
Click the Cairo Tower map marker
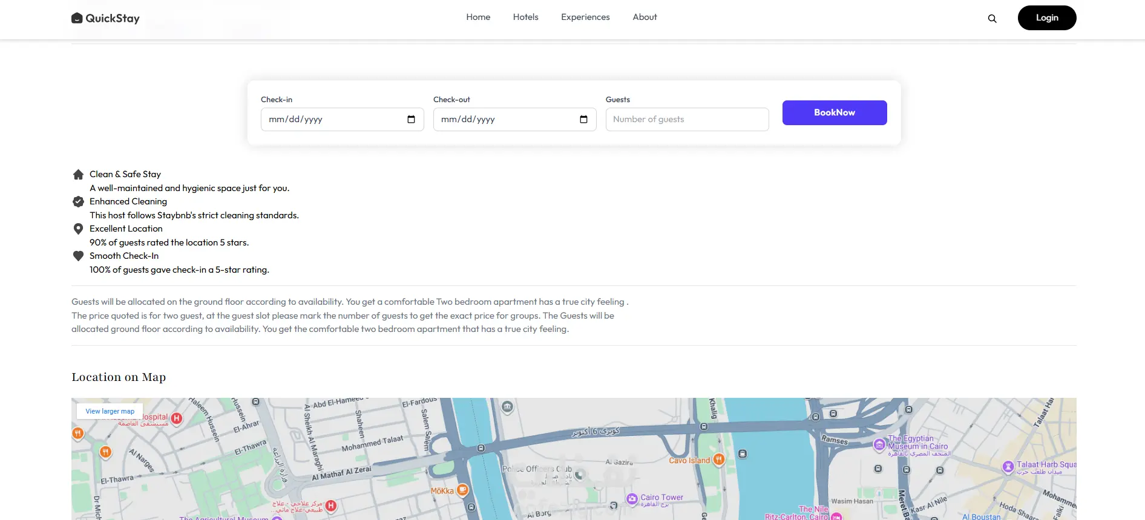pyautogui.click(x=632, y=498)
